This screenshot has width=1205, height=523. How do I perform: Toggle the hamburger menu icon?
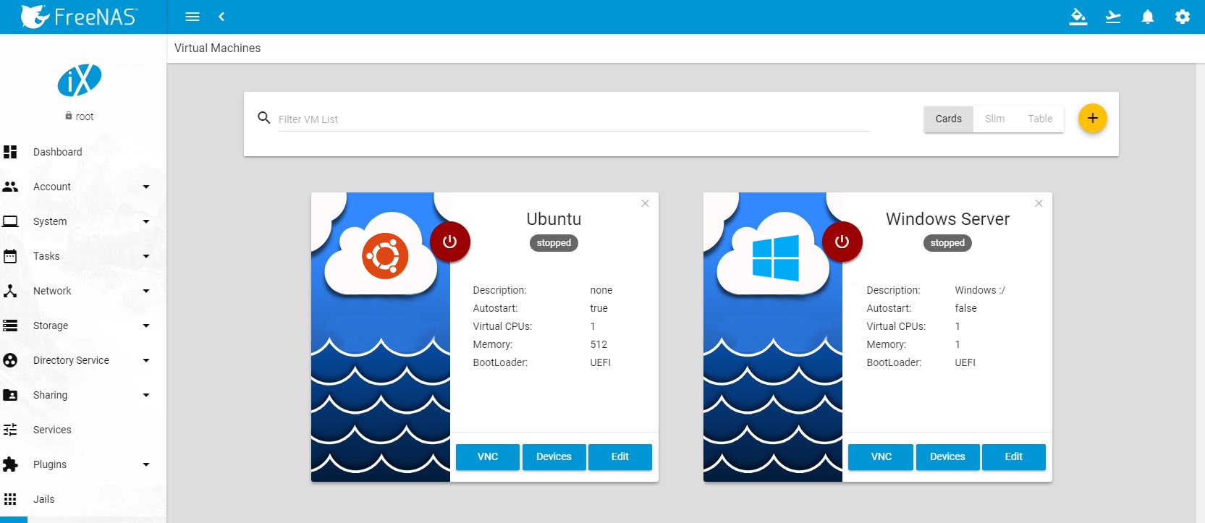point(193,17)
